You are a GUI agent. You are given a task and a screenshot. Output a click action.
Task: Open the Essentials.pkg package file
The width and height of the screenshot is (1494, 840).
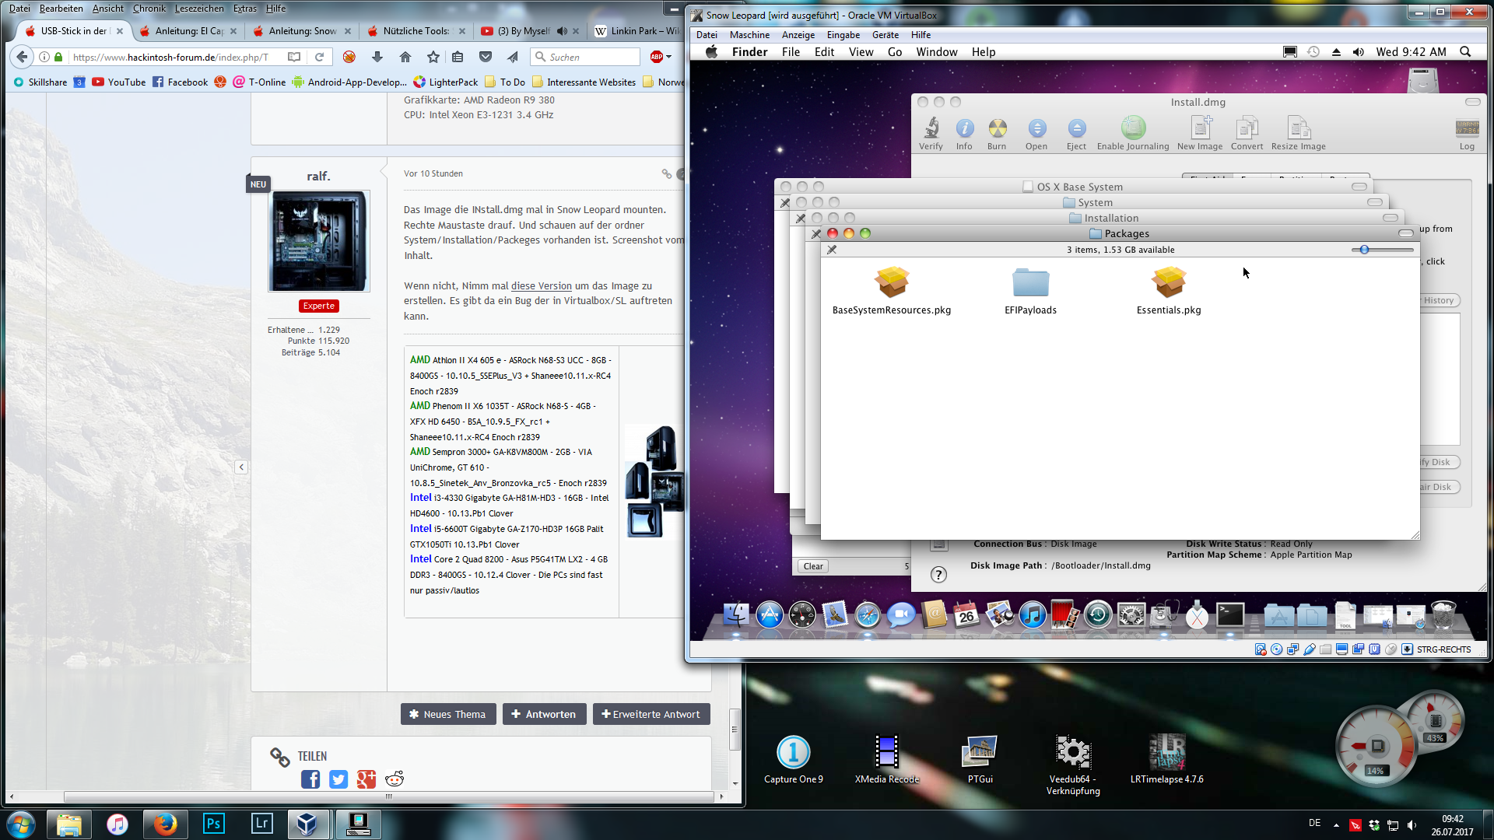tap(1169, 283)
